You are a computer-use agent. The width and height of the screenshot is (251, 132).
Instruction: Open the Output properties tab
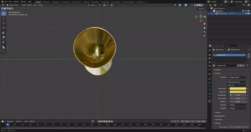point(210,59)
